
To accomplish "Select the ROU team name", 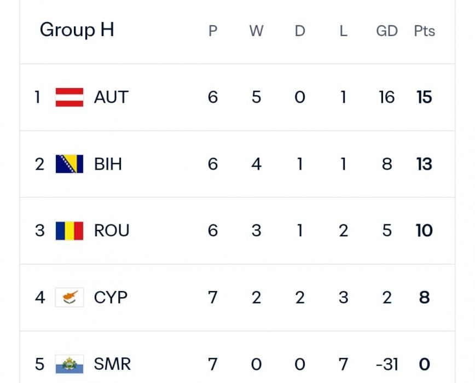I will pyautogui.click(x=112, y=231).
